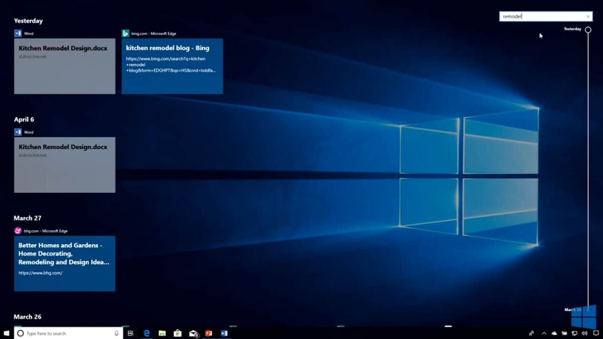Open yesterday's Kitchen Remodel Design.docx card

64,66
